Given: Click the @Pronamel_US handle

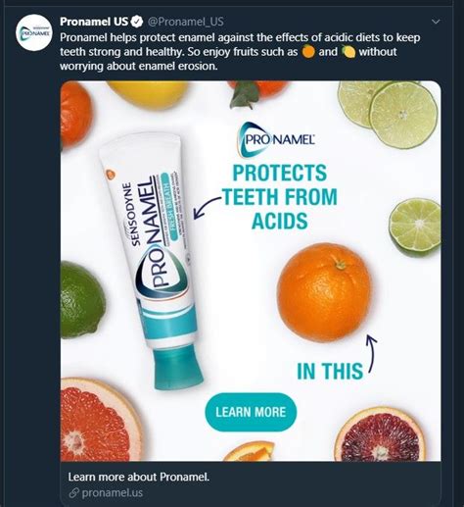Looking at the screenshot, I should pos(186,22).
